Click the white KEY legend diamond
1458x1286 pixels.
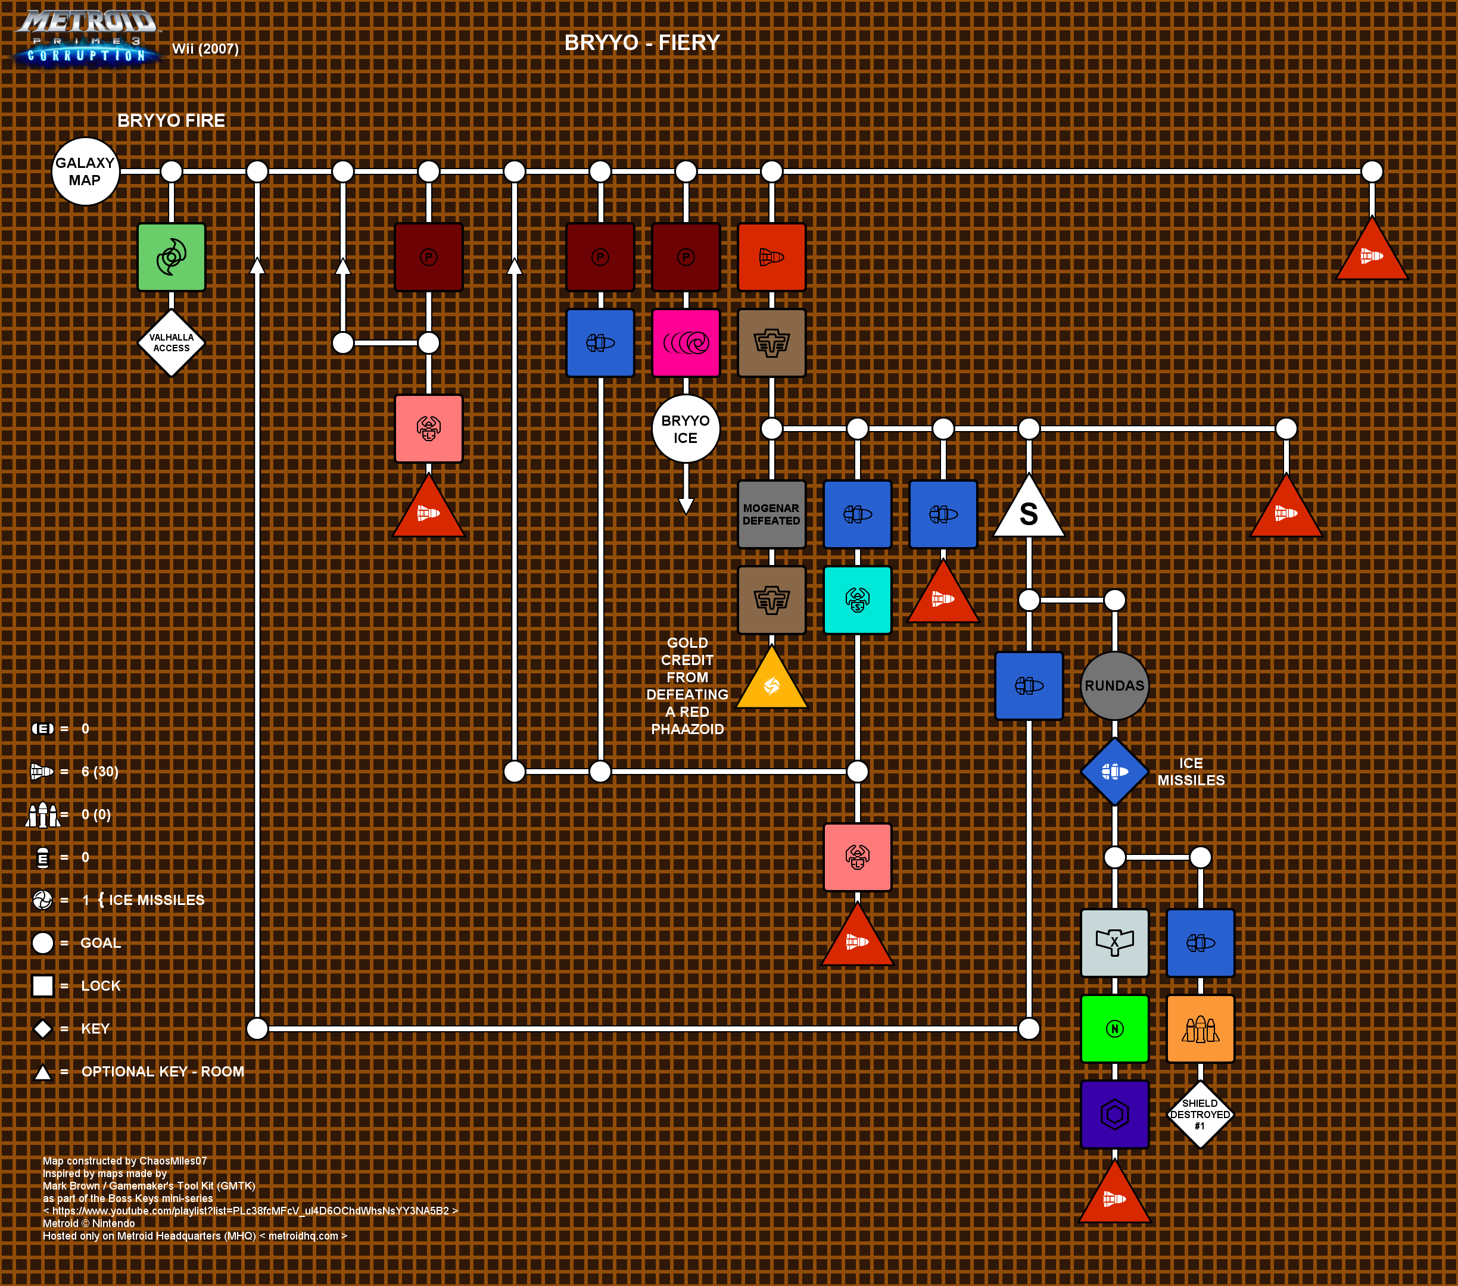click(43, 1029)
